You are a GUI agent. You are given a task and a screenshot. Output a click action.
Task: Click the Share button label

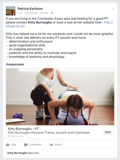pyautogui.click(x=58, y=145)
